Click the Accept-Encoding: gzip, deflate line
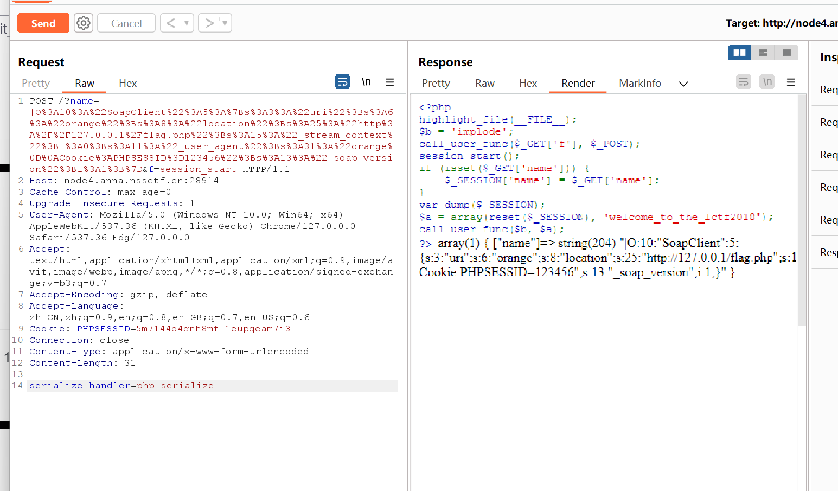Screen dimensions: 838x491 118,295
